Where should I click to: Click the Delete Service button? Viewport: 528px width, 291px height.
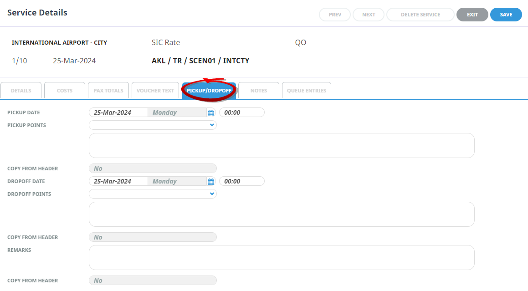click(420, 15)
